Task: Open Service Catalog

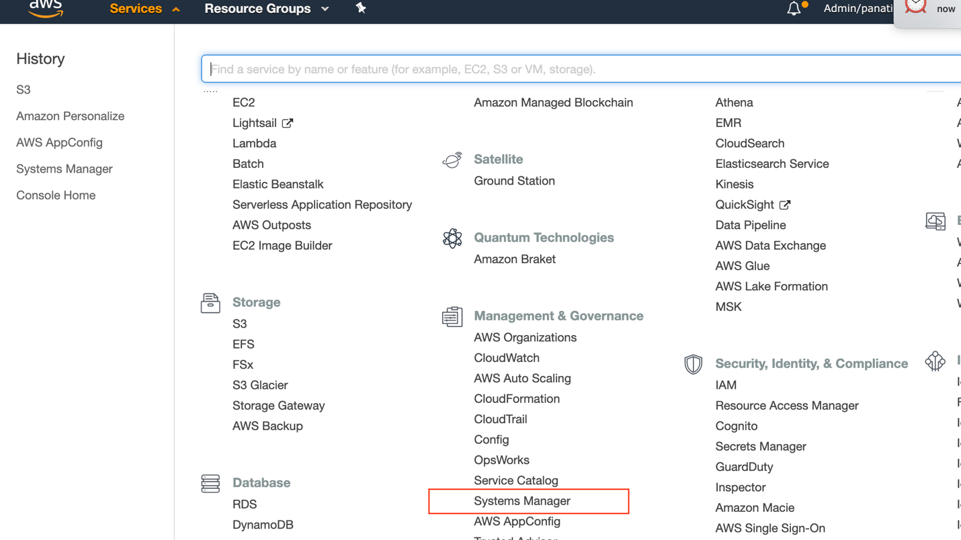Action: [516, 481]
